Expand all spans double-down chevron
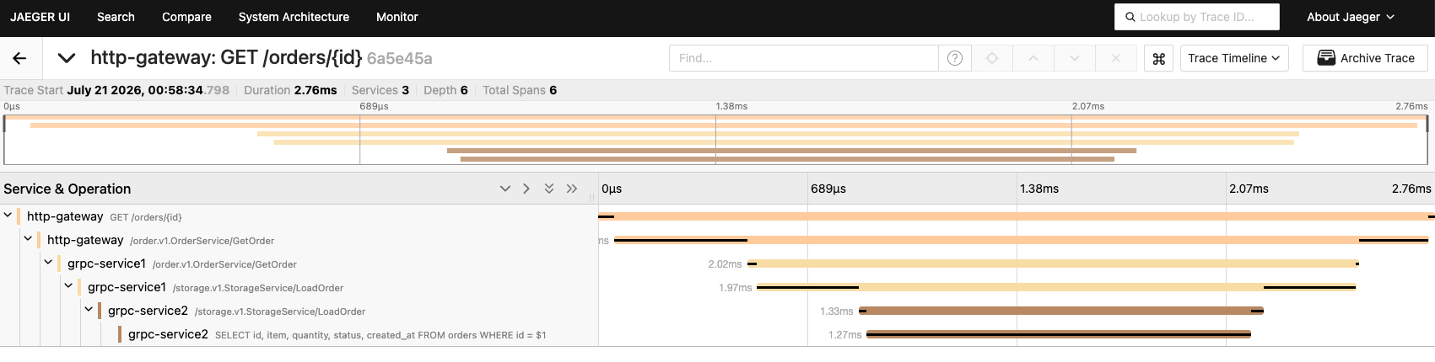The image size is (1435, 362). click(548, 189)
